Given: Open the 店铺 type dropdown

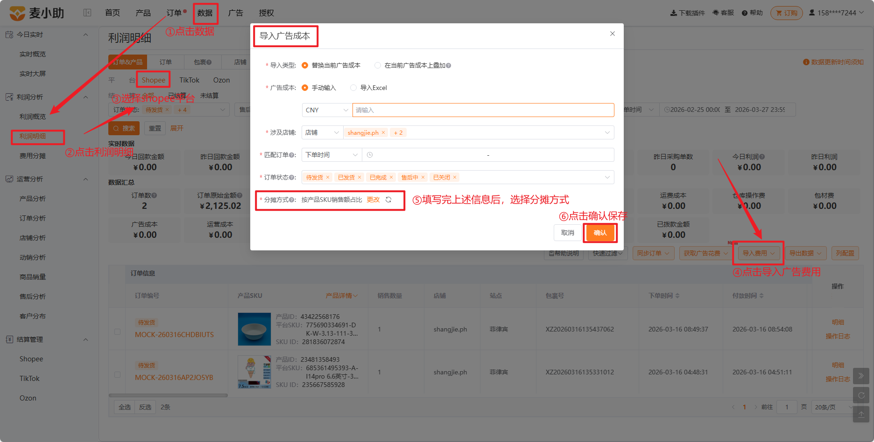Looking at the screenshot, I should pyautogui.click(x=322, y=132).
